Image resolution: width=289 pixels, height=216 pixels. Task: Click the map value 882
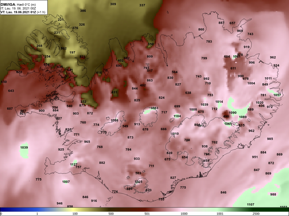(x=102, y=163)
